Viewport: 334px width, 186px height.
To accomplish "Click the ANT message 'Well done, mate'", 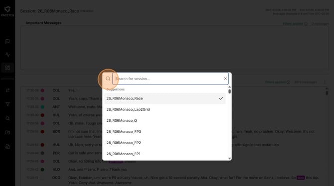I will 85,107.
